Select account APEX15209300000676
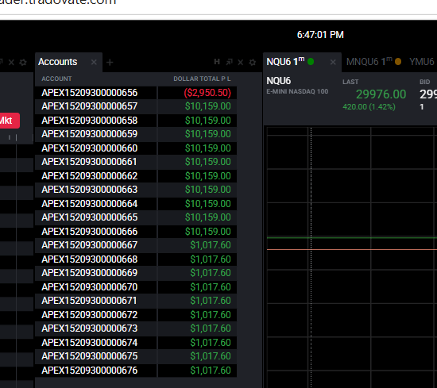Screen dimensions: 437x388 click(90, 371)
